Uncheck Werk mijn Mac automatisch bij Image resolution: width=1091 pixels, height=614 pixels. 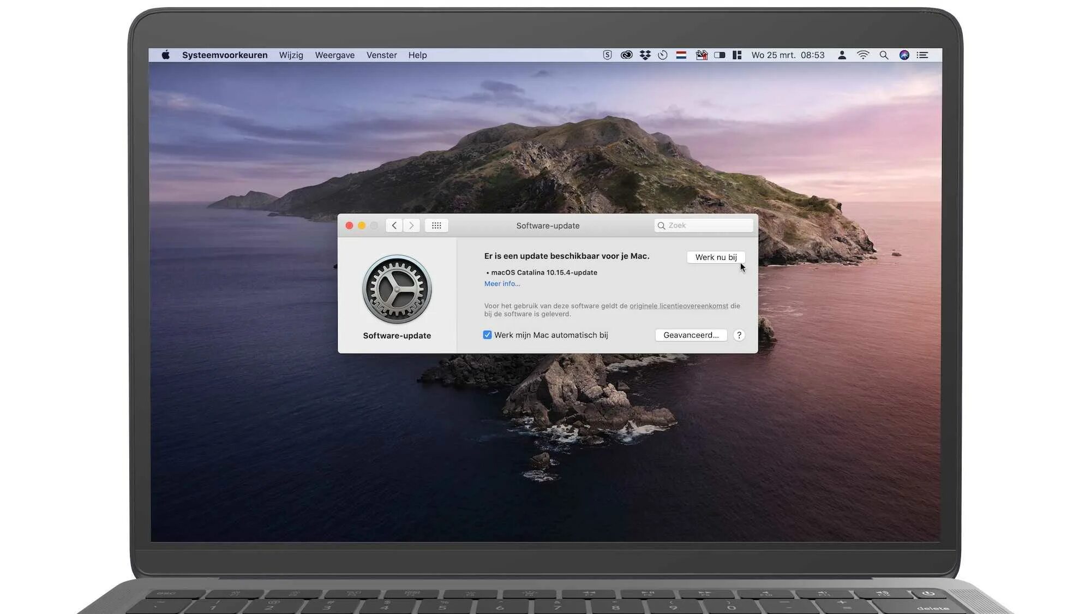point(487,335)
